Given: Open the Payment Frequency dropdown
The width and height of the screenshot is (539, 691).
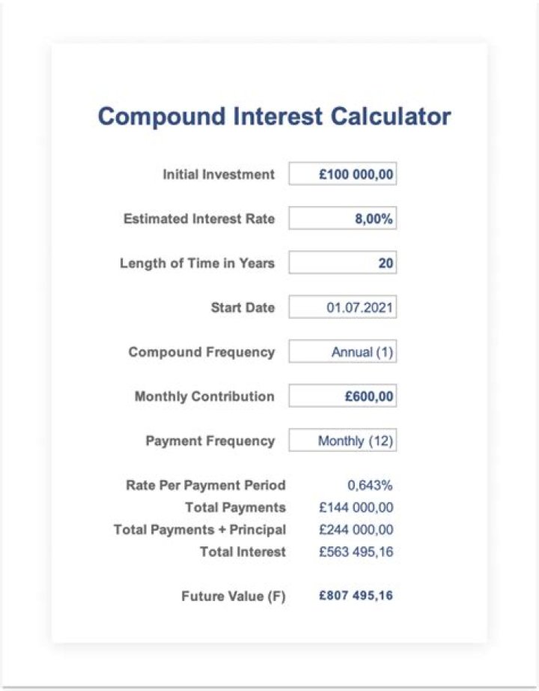Looking at the screenshot, I should click(x=342, y=441).
